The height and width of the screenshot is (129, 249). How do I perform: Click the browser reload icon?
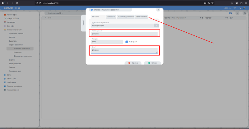point(17,3)
